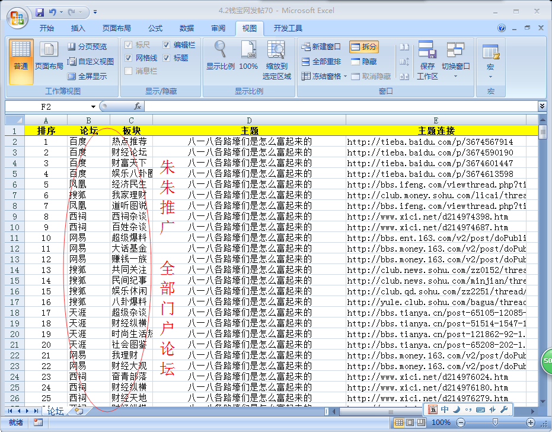The width and height of the screenshot is (552, 432).
Task: Open the name box dropdown arrow
Action: 93,106
